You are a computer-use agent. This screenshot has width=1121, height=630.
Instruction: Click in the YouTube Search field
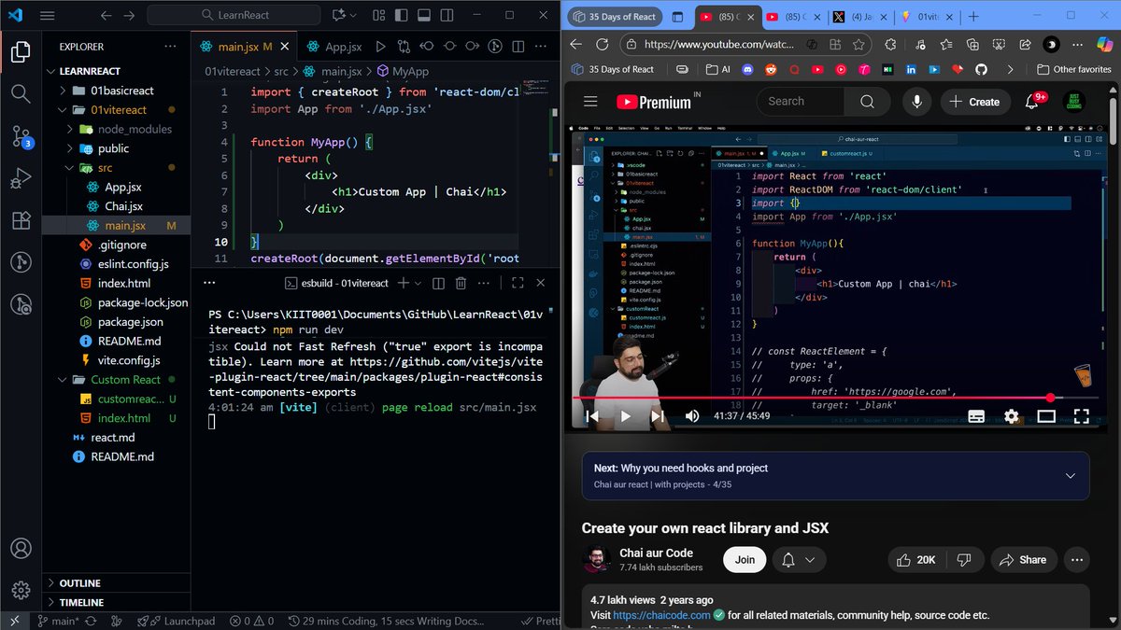coord(801,102)
